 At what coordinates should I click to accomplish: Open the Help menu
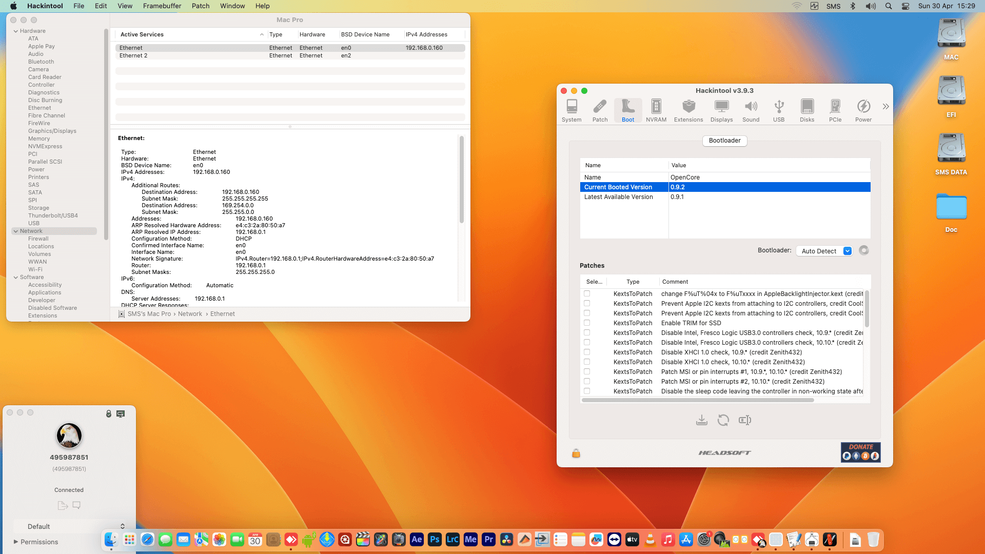point(263,6)
